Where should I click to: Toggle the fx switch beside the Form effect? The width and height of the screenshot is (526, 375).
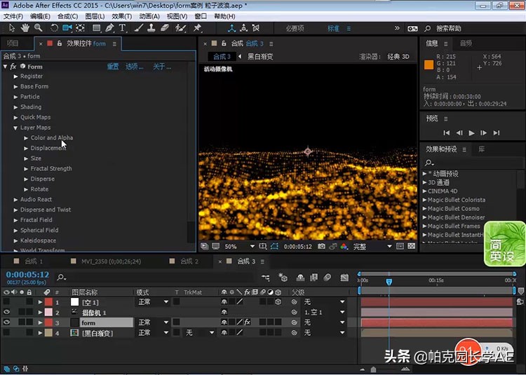pyautogui.click(x=13, y=67)
